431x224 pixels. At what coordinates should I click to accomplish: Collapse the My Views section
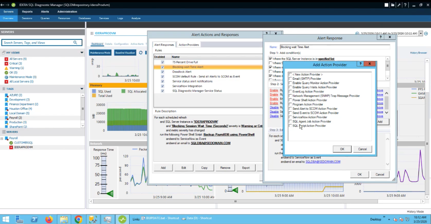coord(82,53)
